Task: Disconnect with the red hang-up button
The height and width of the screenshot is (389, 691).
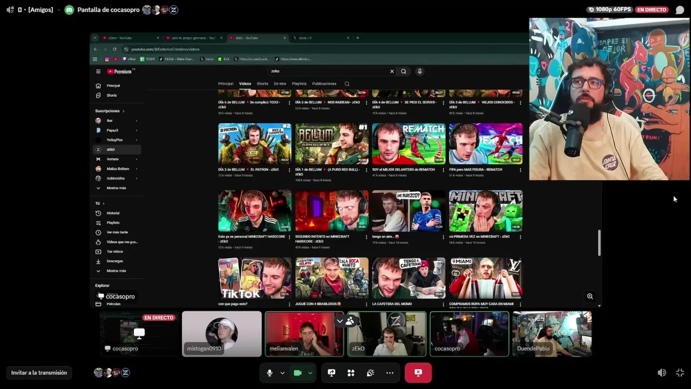Action: tap(418, 373)
